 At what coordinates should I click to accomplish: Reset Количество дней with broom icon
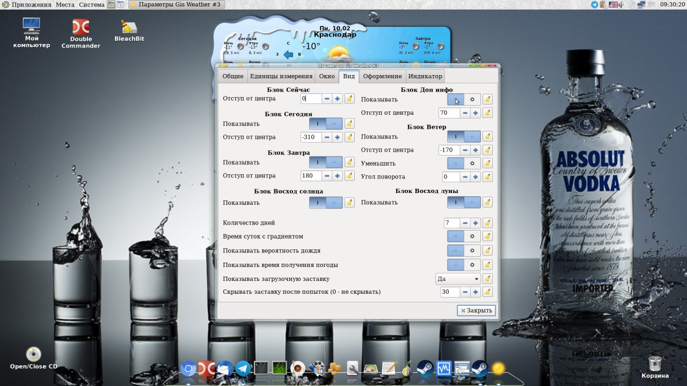[487, 223]
